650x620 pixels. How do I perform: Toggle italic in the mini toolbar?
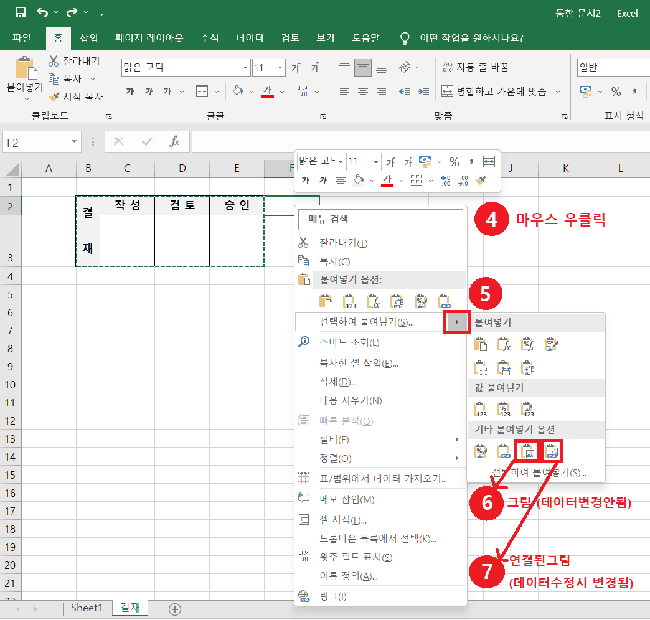pos(323,181)
